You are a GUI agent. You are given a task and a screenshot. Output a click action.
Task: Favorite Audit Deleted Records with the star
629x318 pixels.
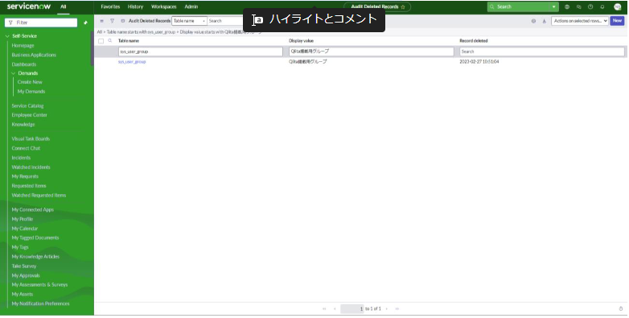403,7
